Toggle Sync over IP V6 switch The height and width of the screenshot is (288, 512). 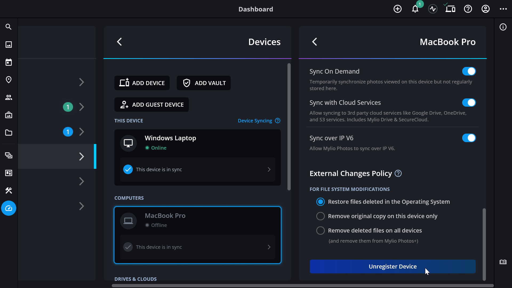pyautogui.click(x=469, y=138)
